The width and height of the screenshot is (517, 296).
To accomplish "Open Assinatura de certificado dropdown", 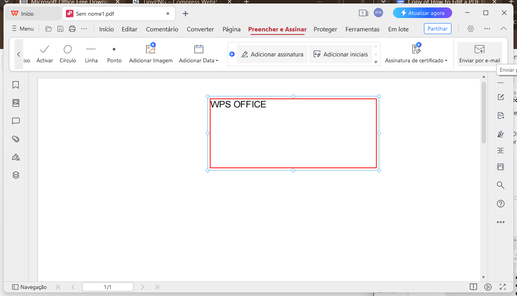I will [417, 54].
